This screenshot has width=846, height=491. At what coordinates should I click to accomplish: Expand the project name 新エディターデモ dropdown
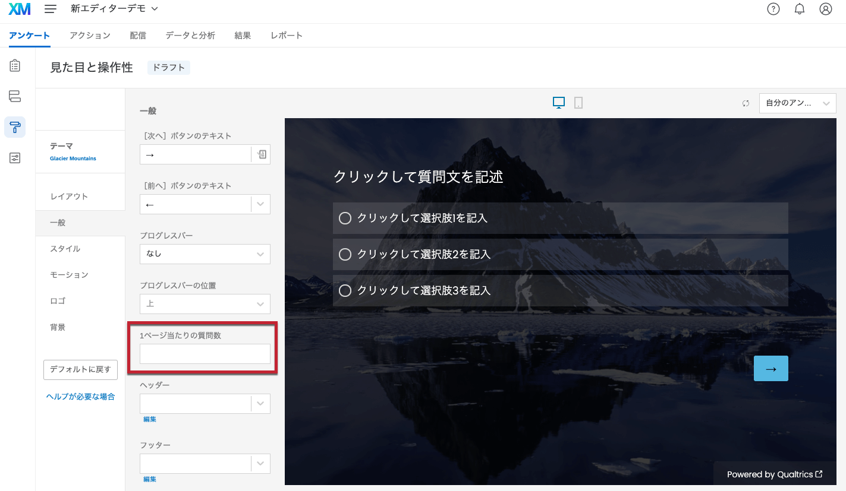[115, 9]
